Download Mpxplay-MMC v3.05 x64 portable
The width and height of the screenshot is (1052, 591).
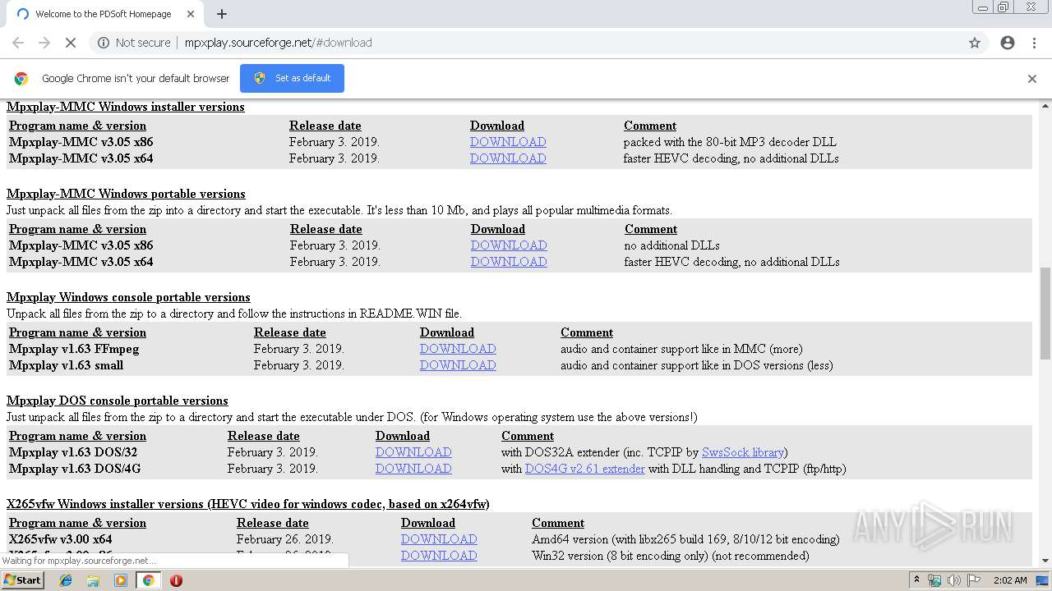point(509,262)
